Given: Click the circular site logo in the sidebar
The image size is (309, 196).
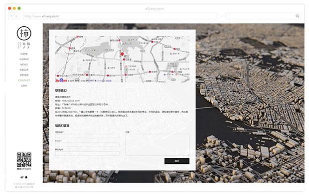Looking at the screenshot, I should 24,33.
